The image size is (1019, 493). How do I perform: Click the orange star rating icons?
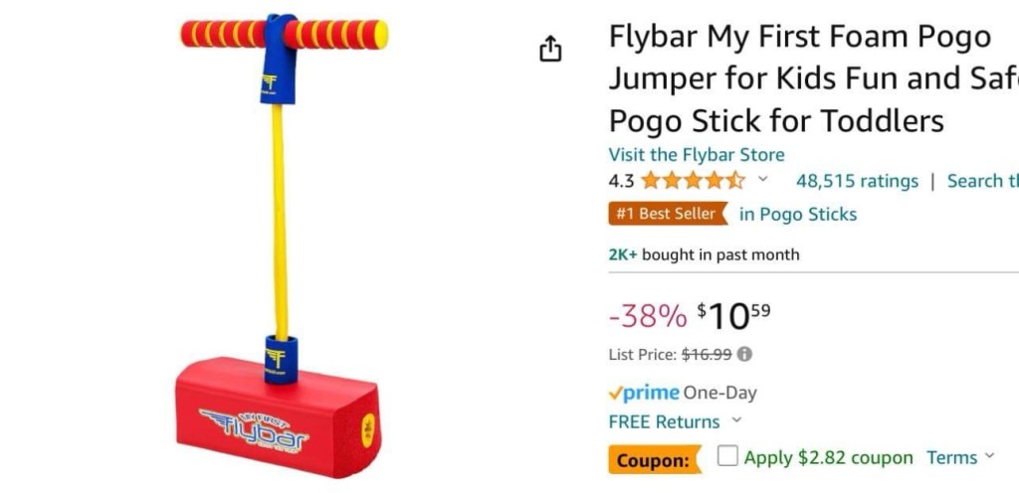pyautogui.click(x=693, y=181)
